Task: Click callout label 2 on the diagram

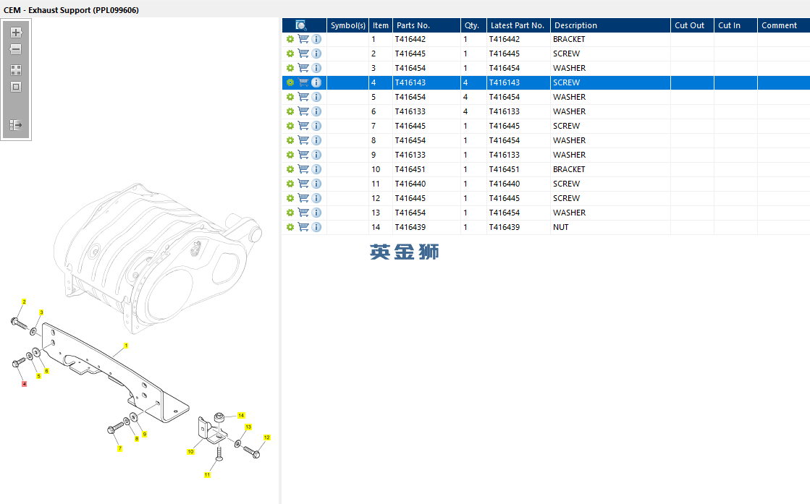Action: [24, 302]
